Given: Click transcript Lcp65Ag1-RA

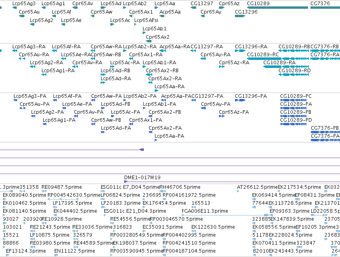Looking at the screenshot, I should tap(58, 71).
